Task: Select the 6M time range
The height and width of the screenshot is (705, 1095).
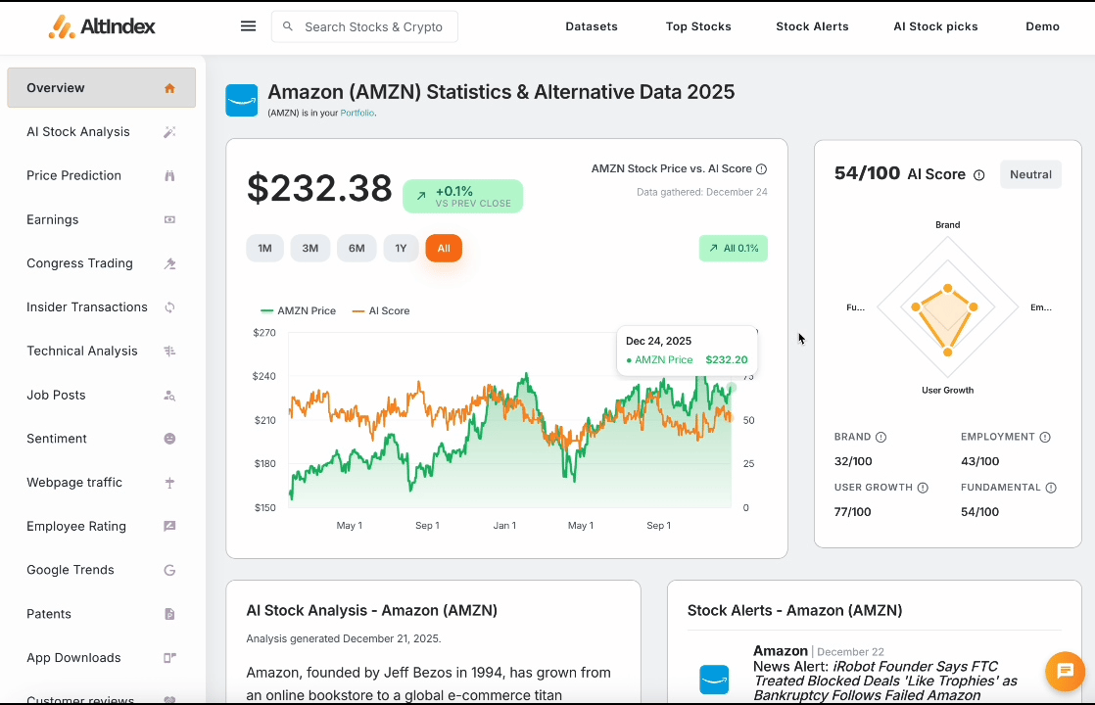Action: (357, 249)
